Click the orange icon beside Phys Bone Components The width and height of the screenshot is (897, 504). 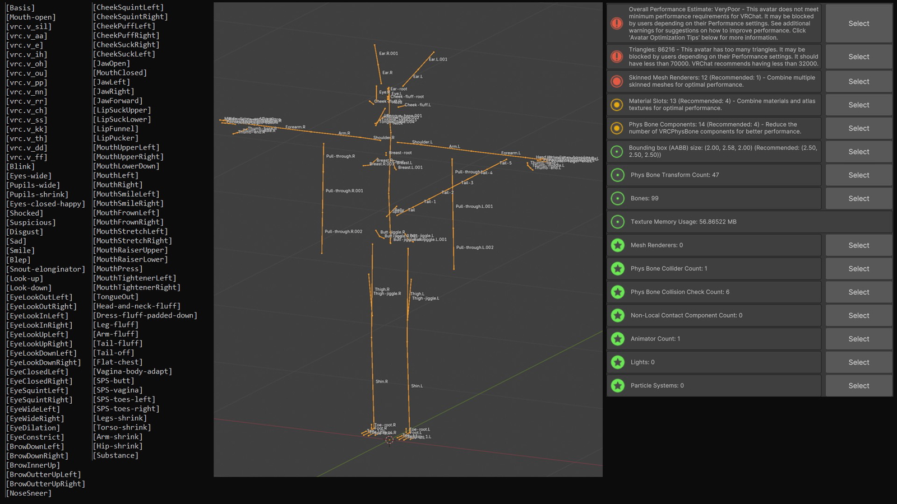coord(617,128)
